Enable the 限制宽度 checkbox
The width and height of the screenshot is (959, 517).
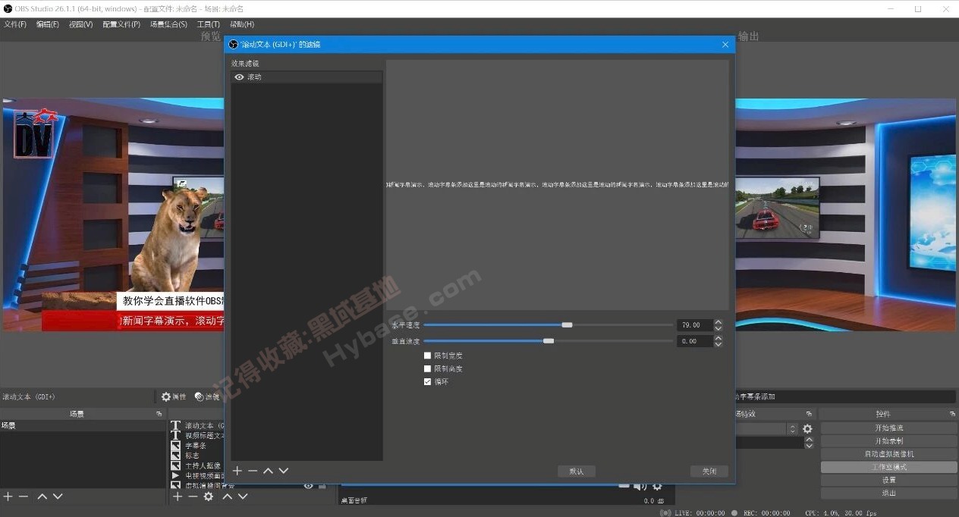tap(428, 355)
